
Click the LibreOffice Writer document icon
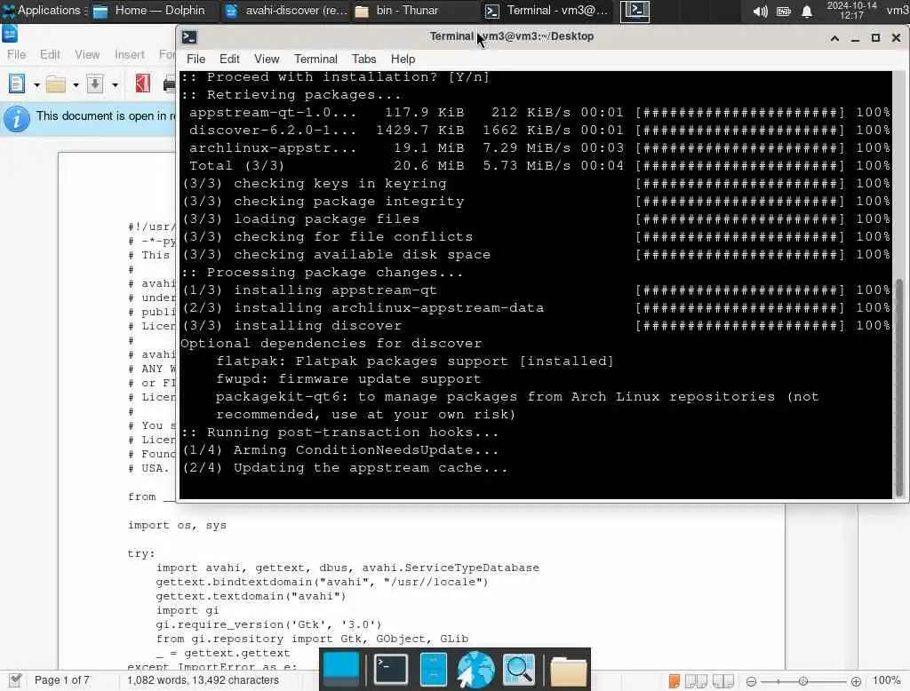[9, 34]
